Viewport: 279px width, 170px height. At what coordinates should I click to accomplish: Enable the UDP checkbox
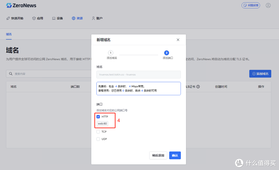click(x=98, y=139)
